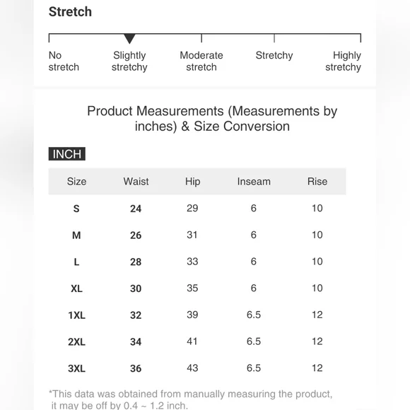Image resolution: width=410 pixels, height=410 pixels.
Task: Click the Moderate stretch label
Action: pos(201,61)
